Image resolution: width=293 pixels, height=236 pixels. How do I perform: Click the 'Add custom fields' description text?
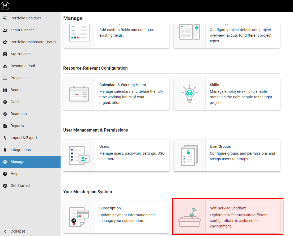point(127,32)
